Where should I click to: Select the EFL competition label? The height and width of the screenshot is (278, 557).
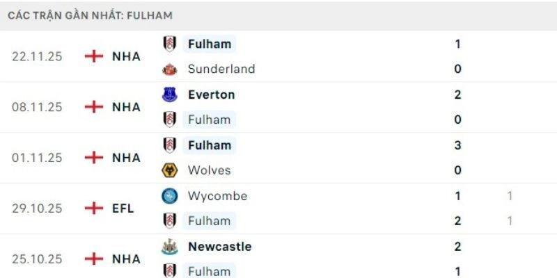click(123, 208)
